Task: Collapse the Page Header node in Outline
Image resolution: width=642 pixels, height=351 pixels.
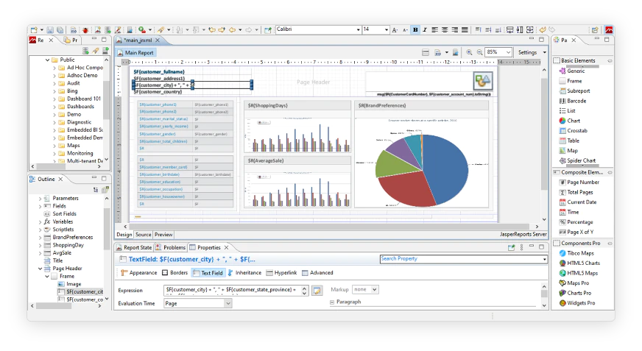Action: pos(40,269)
